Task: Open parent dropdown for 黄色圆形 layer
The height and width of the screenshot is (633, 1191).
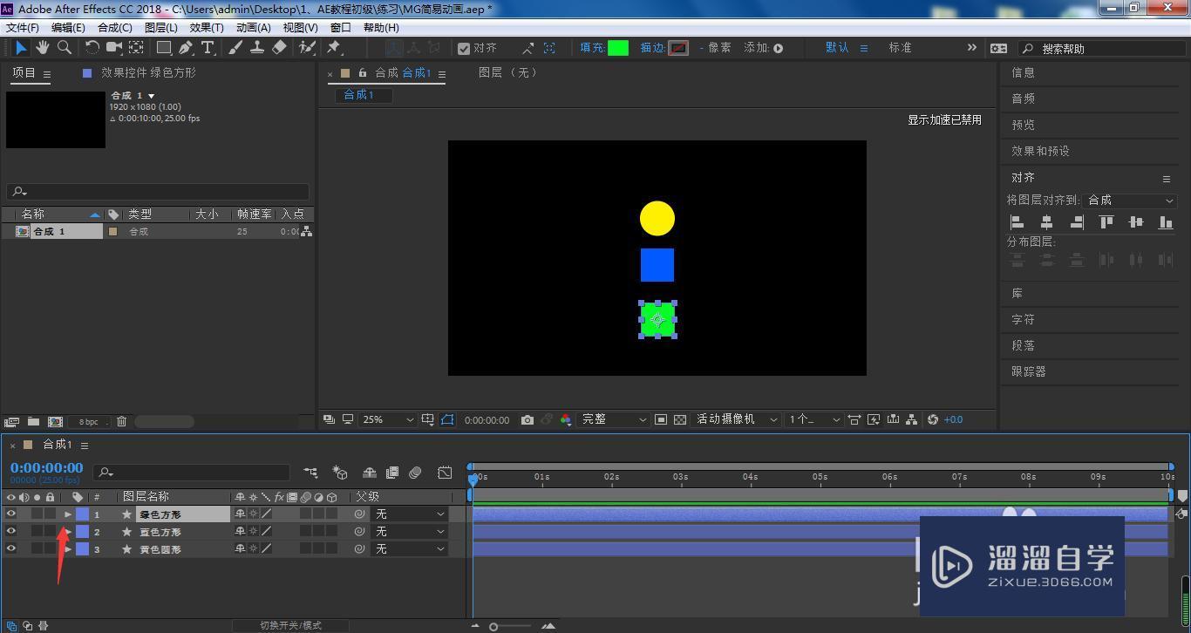Action: pos(410,549)
